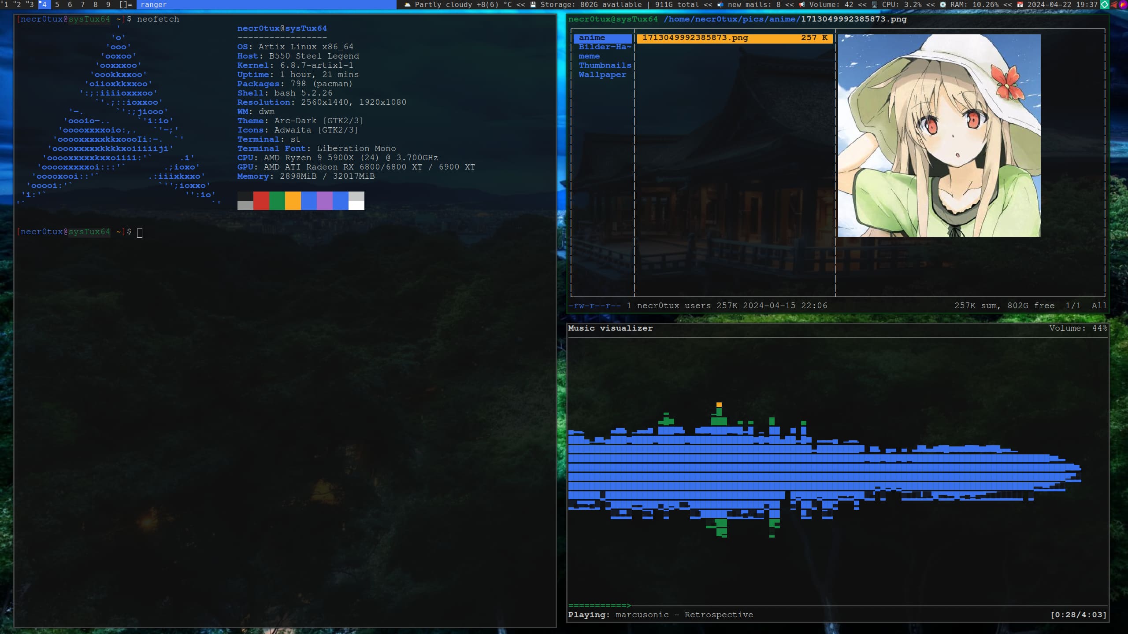The image size is (1128, 634).
Task: Toggle the []= layout symbol
Action: (126, 5)
